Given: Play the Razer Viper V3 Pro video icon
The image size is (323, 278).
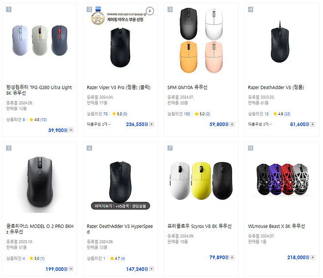Looking at the screenshot, I should pos(150,10).
